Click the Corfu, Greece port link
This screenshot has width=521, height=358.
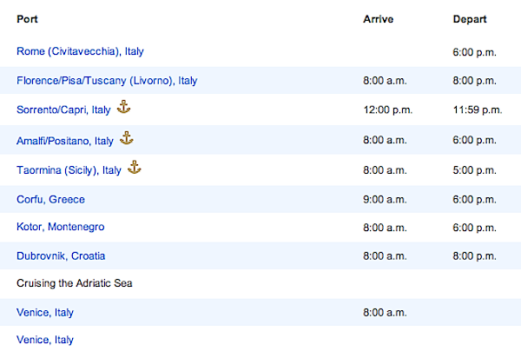point(50,200)
